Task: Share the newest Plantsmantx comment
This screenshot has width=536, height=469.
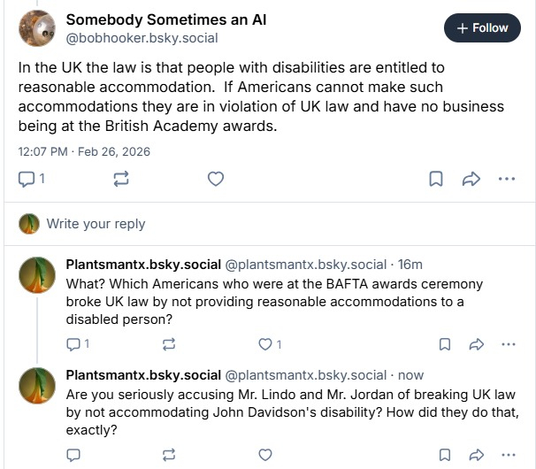Action: coord(477,455)
